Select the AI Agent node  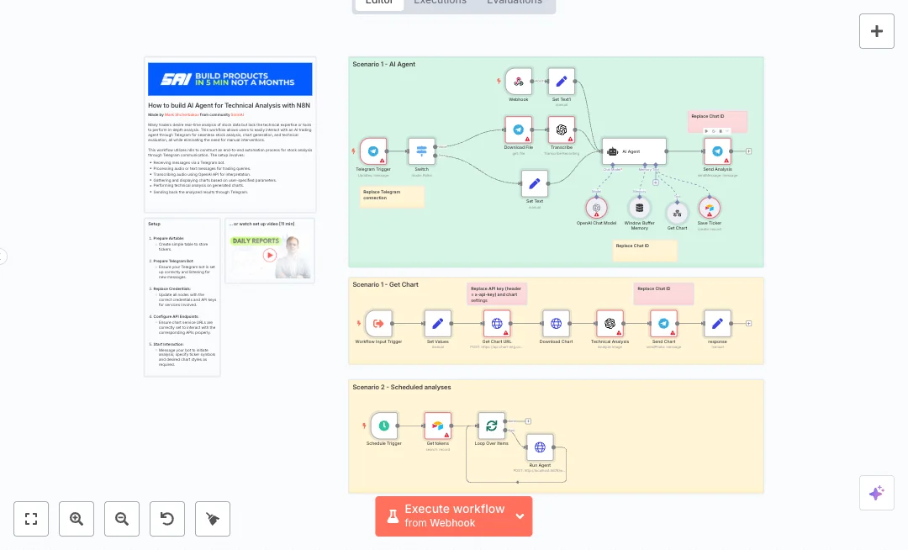pyautogui.click(x=634, y=152)
